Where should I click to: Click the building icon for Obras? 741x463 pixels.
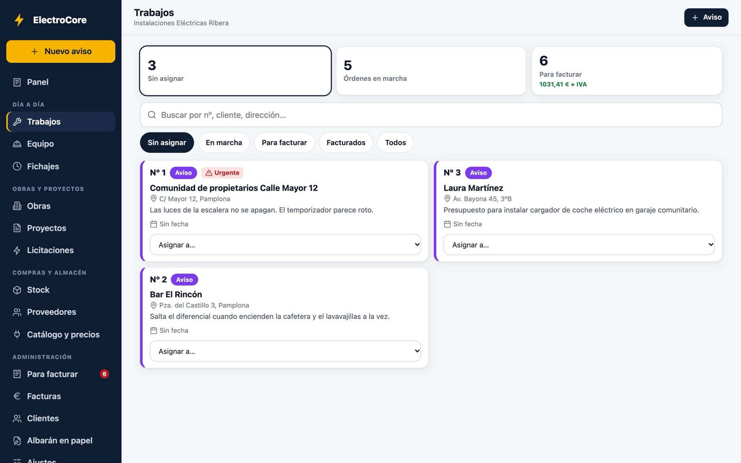point(17,206)
